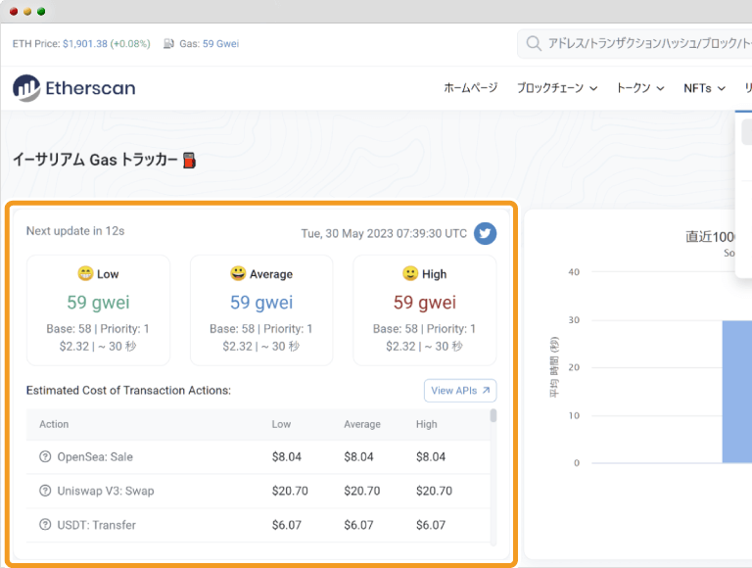Expand the NFTs dropdown menu
Screen dimensions: 752x568
(705, 88)
